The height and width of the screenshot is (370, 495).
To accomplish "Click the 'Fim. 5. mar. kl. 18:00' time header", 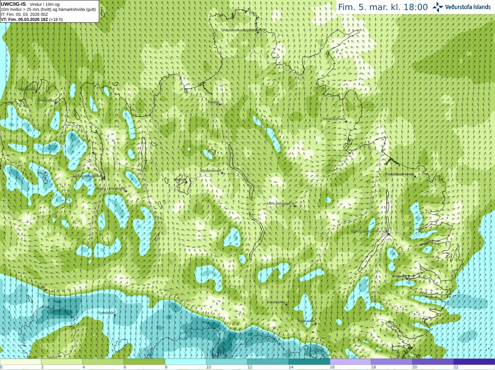I will pyautogui.click(x=383, y=7).
